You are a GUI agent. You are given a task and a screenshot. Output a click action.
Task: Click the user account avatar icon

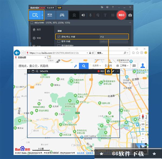143,66
